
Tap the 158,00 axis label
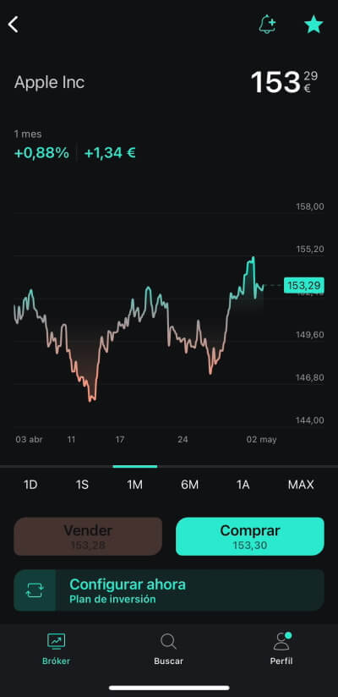[310, 206]
